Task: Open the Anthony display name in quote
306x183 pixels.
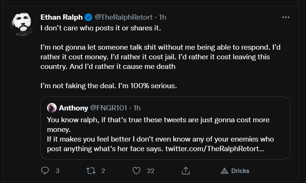Action: (x=73, y=108)
